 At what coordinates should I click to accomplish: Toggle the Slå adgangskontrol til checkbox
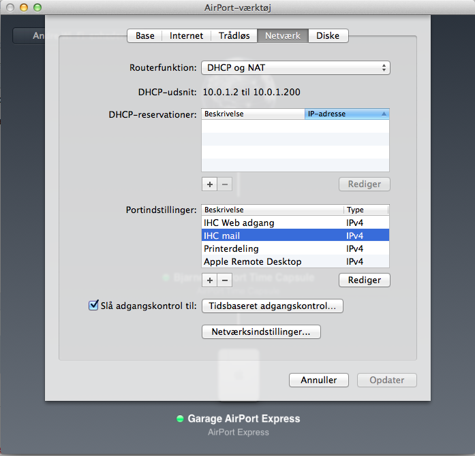94,306
